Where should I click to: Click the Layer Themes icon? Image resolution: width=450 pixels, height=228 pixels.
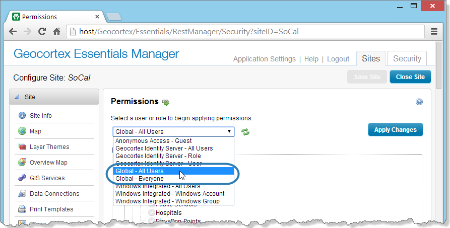[x=22, y=146]
